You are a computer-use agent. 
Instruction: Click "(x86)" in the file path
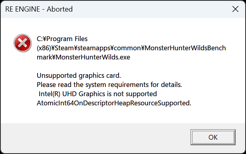(44, 48)
